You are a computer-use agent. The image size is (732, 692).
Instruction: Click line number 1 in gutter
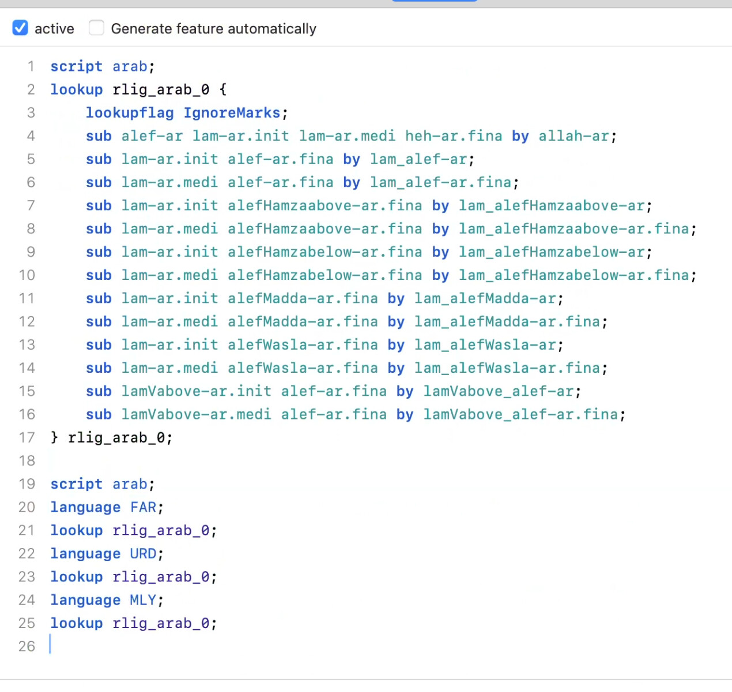pos(31,66)
